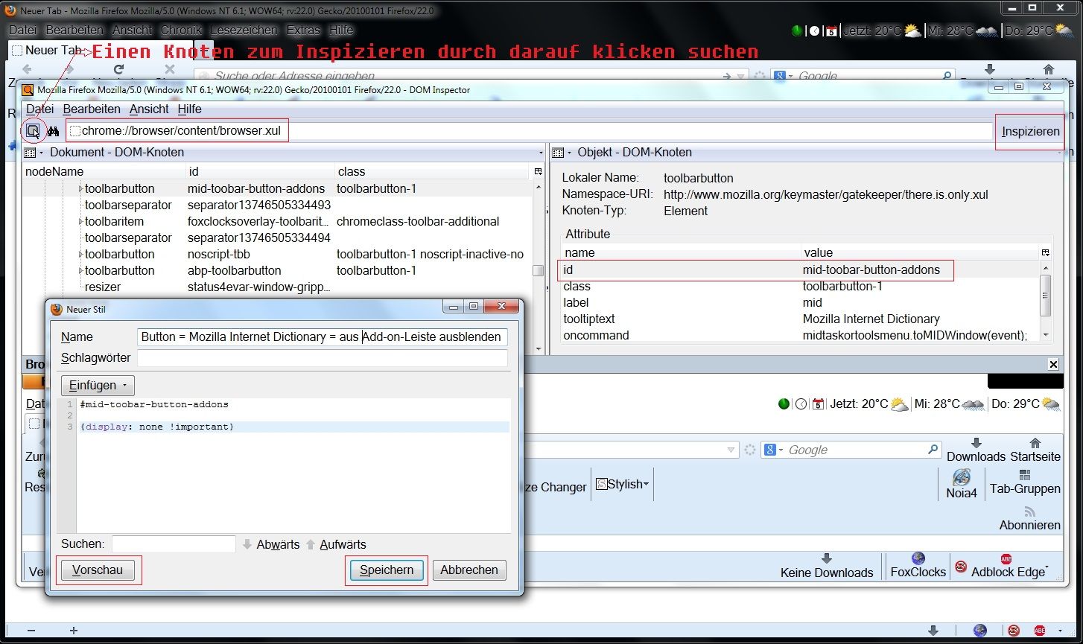The height and width of the screenshot is (644, 1083).
Task: Expand the noscript-tbb toolbarbutton node
Action: coord(80,255)
